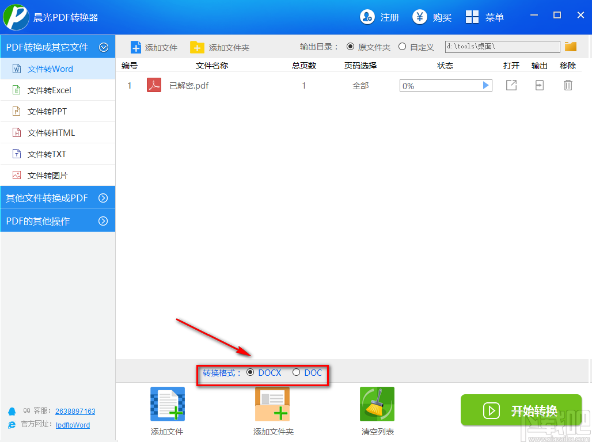Collapse the PDF转换成其它文件 section
The width and height of the screenshot is (592, 442).
point(58,47)
